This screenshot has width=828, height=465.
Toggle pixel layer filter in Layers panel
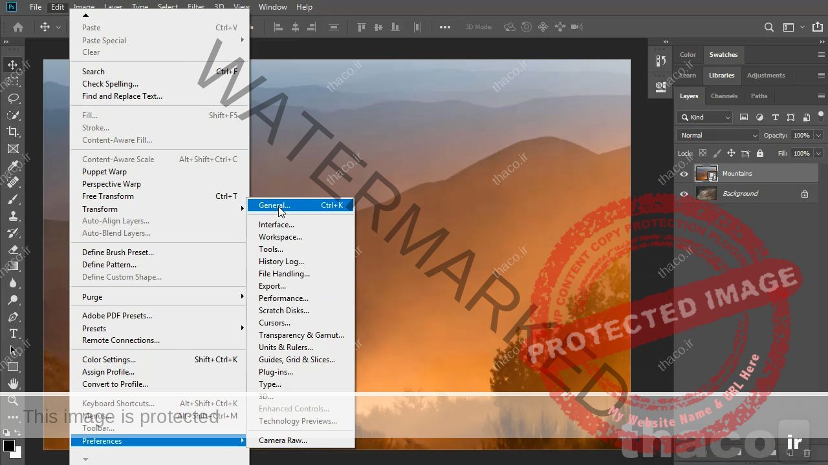pos(744,118)
